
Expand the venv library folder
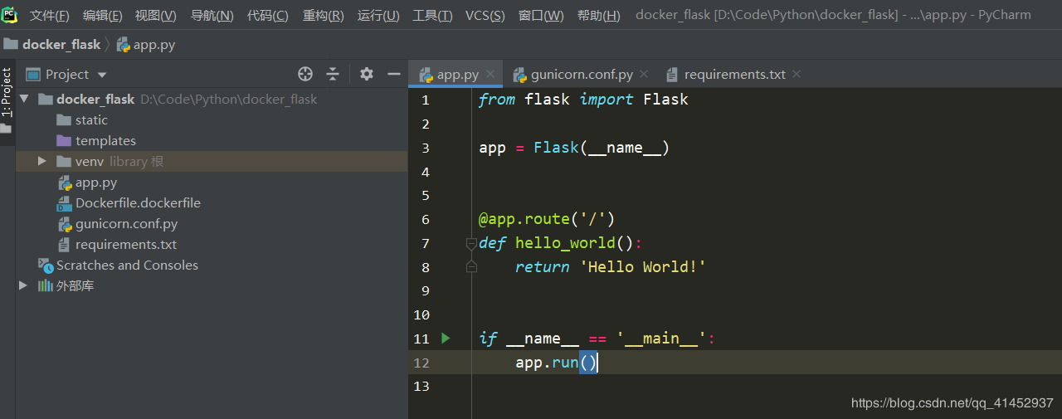[41, 162]
